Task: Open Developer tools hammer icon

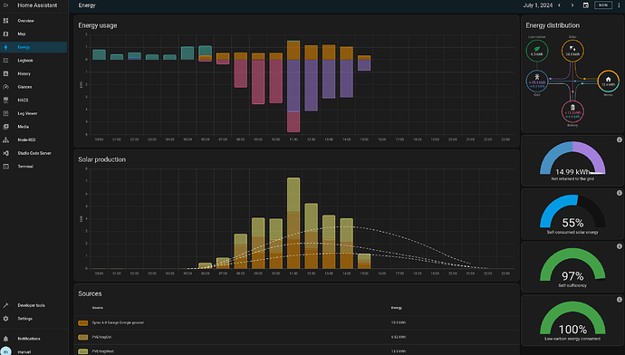Action: [5, 305]
